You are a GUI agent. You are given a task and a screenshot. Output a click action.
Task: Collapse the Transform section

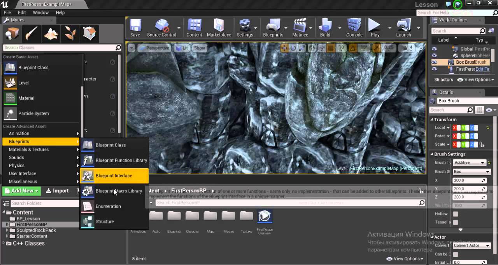(x=432, y=120)
